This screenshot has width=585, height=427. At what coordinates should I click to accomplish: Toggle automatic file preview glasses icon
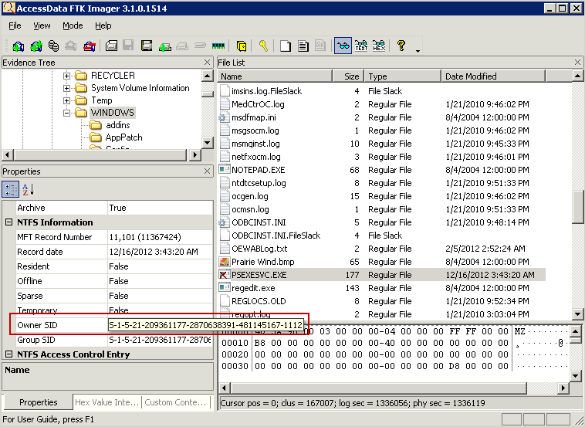[343, 46]
